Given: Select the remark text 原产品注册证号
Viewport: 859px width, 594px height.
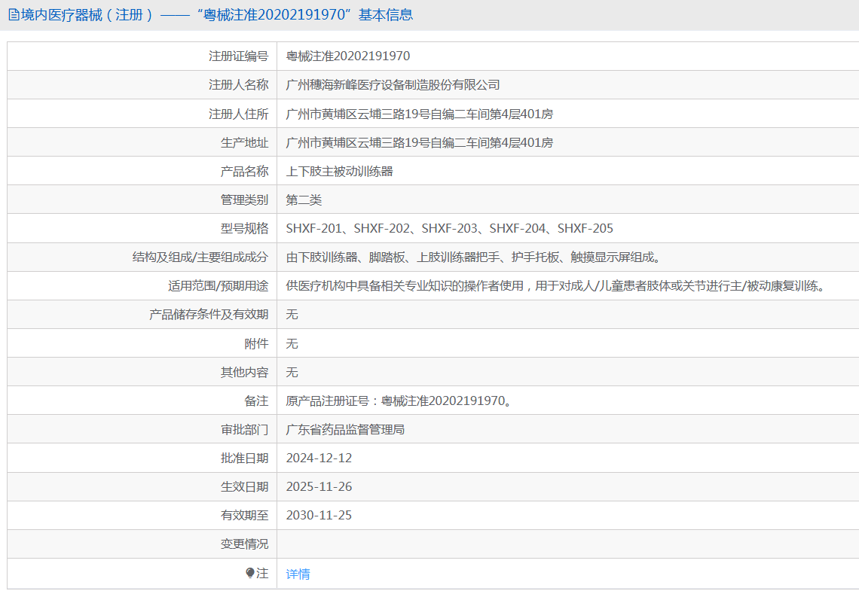Looking at the screenshot, I should pyautogui.click(x=328, y=401).
